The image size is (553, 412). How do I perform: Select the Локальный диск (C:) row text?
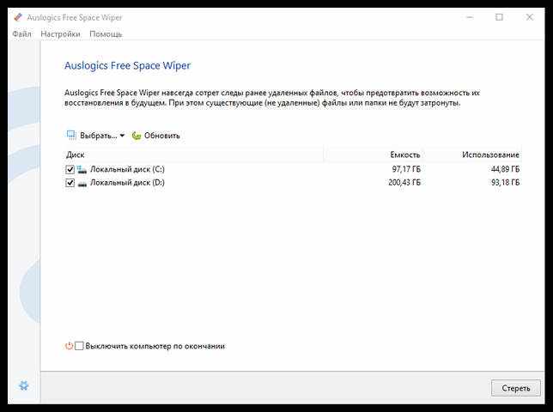click(x=127, y=169)
